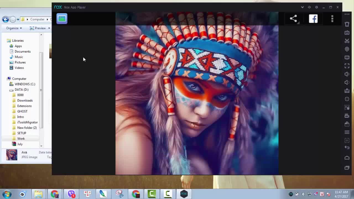The height and width of the screenshot is (199, 354).
Task: Click Nox add APK file icon
Action: [347, 91]
